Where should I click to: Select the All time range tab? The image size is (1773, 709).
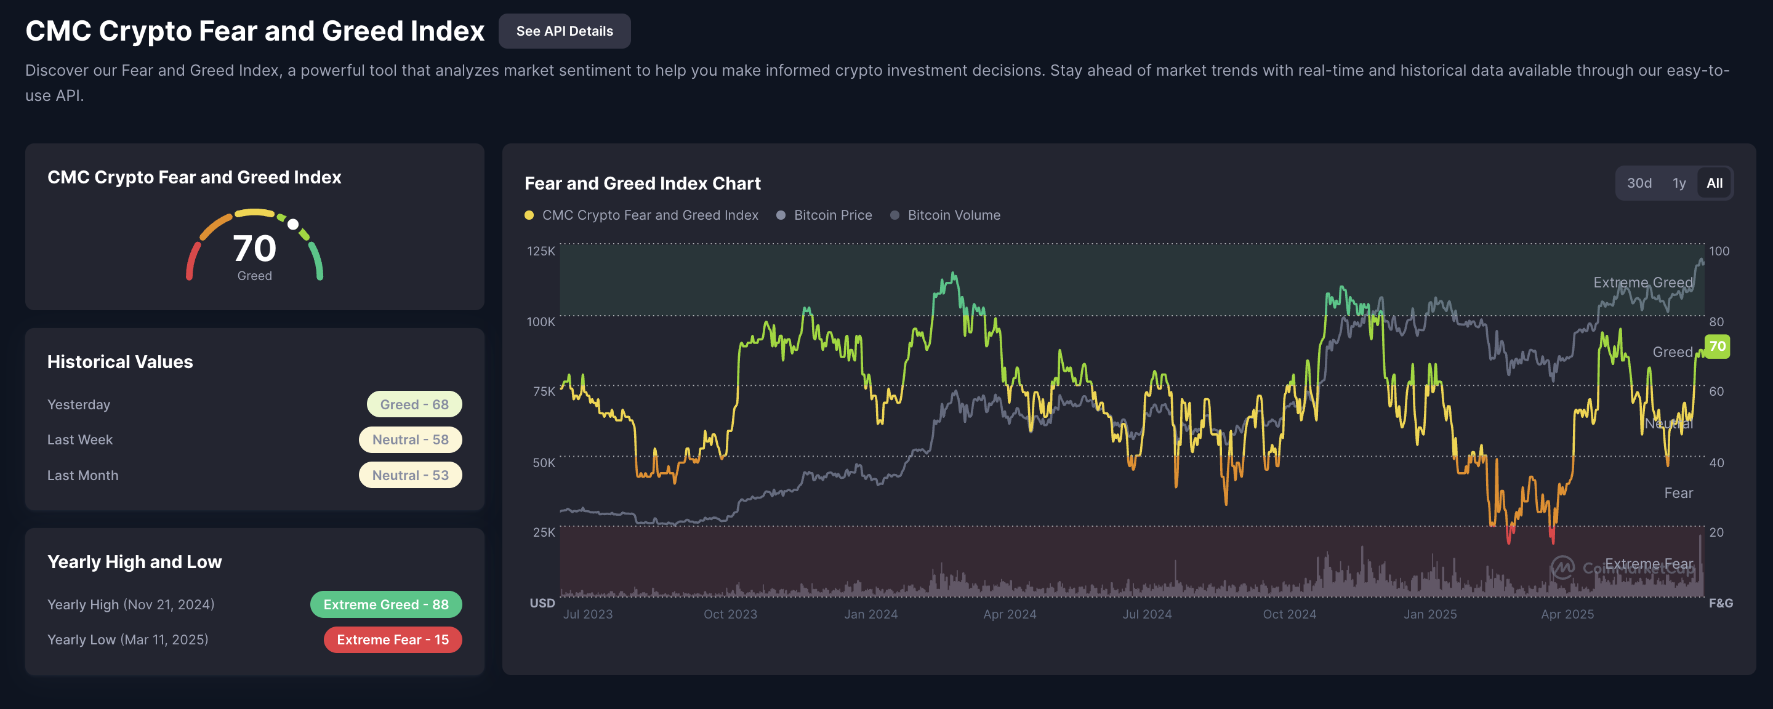point(1714,183)
